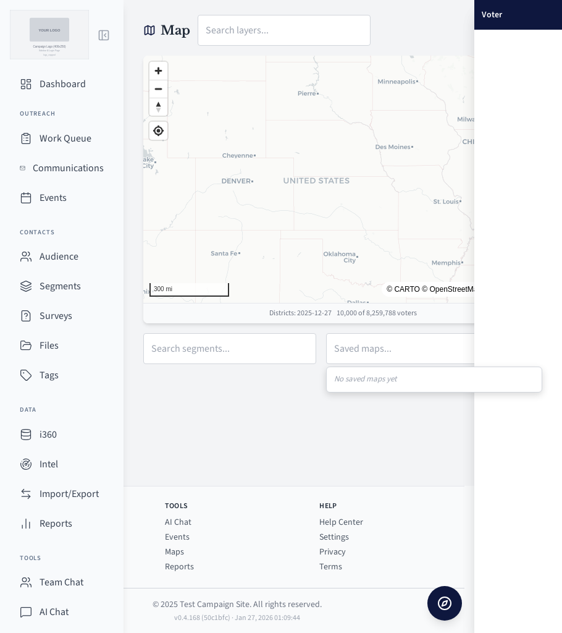This screenshot has height=633, width=562.
Task: Open the Privacy footer link
Action: click(332, 551)
